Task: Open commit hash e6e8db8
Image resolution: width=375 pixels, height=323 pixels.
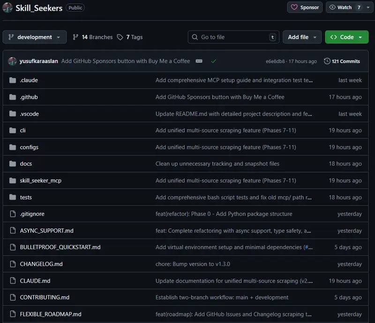Action: tap(276, 61)
